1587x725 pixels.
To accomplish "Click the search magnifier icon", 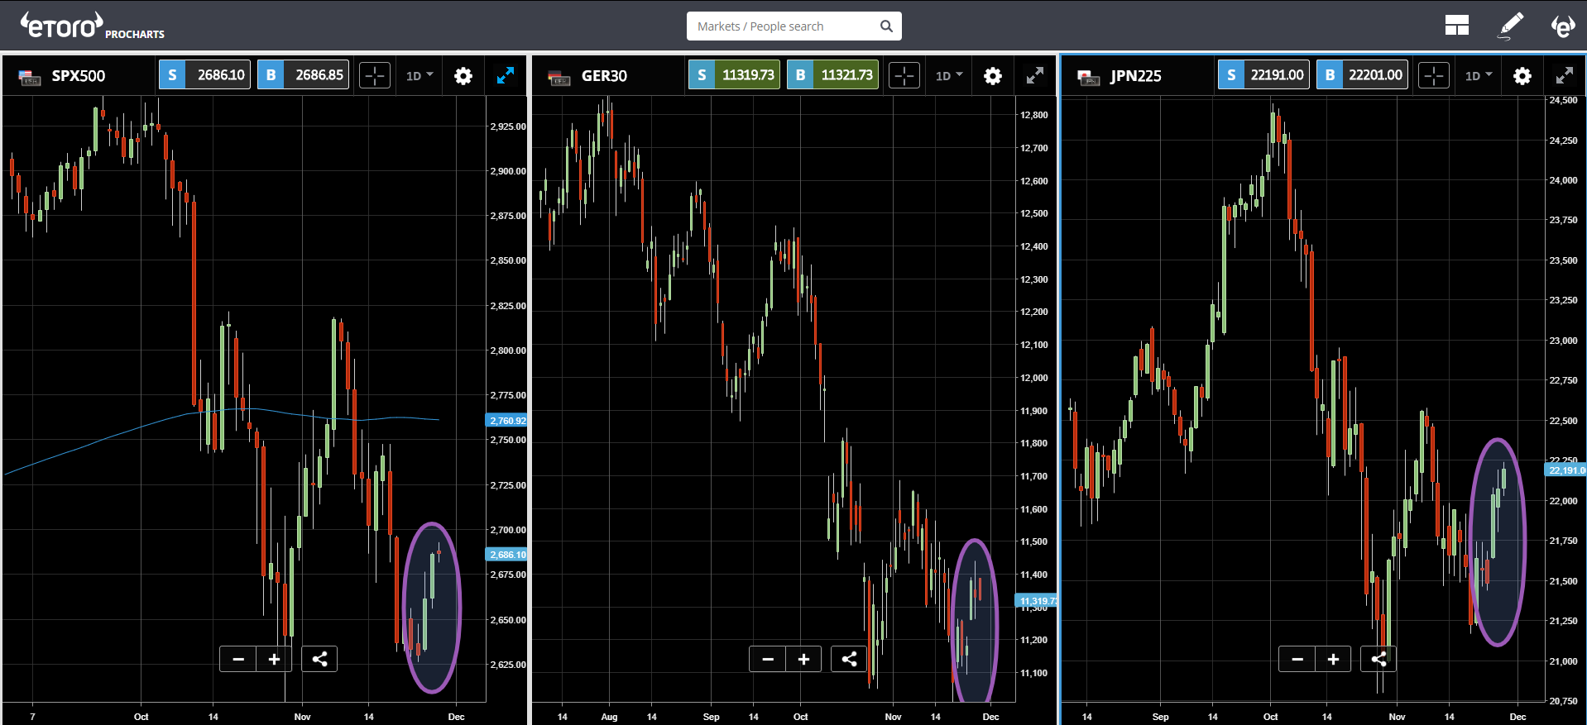I will click(x=886, y=26).
